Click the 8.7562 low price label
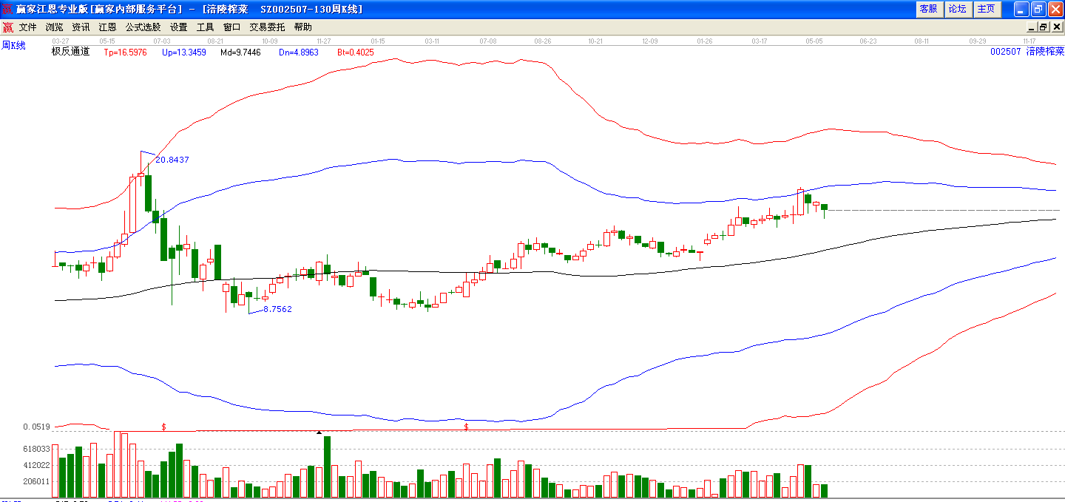This screenshot has width=1065, height=502. coord(277,309)
